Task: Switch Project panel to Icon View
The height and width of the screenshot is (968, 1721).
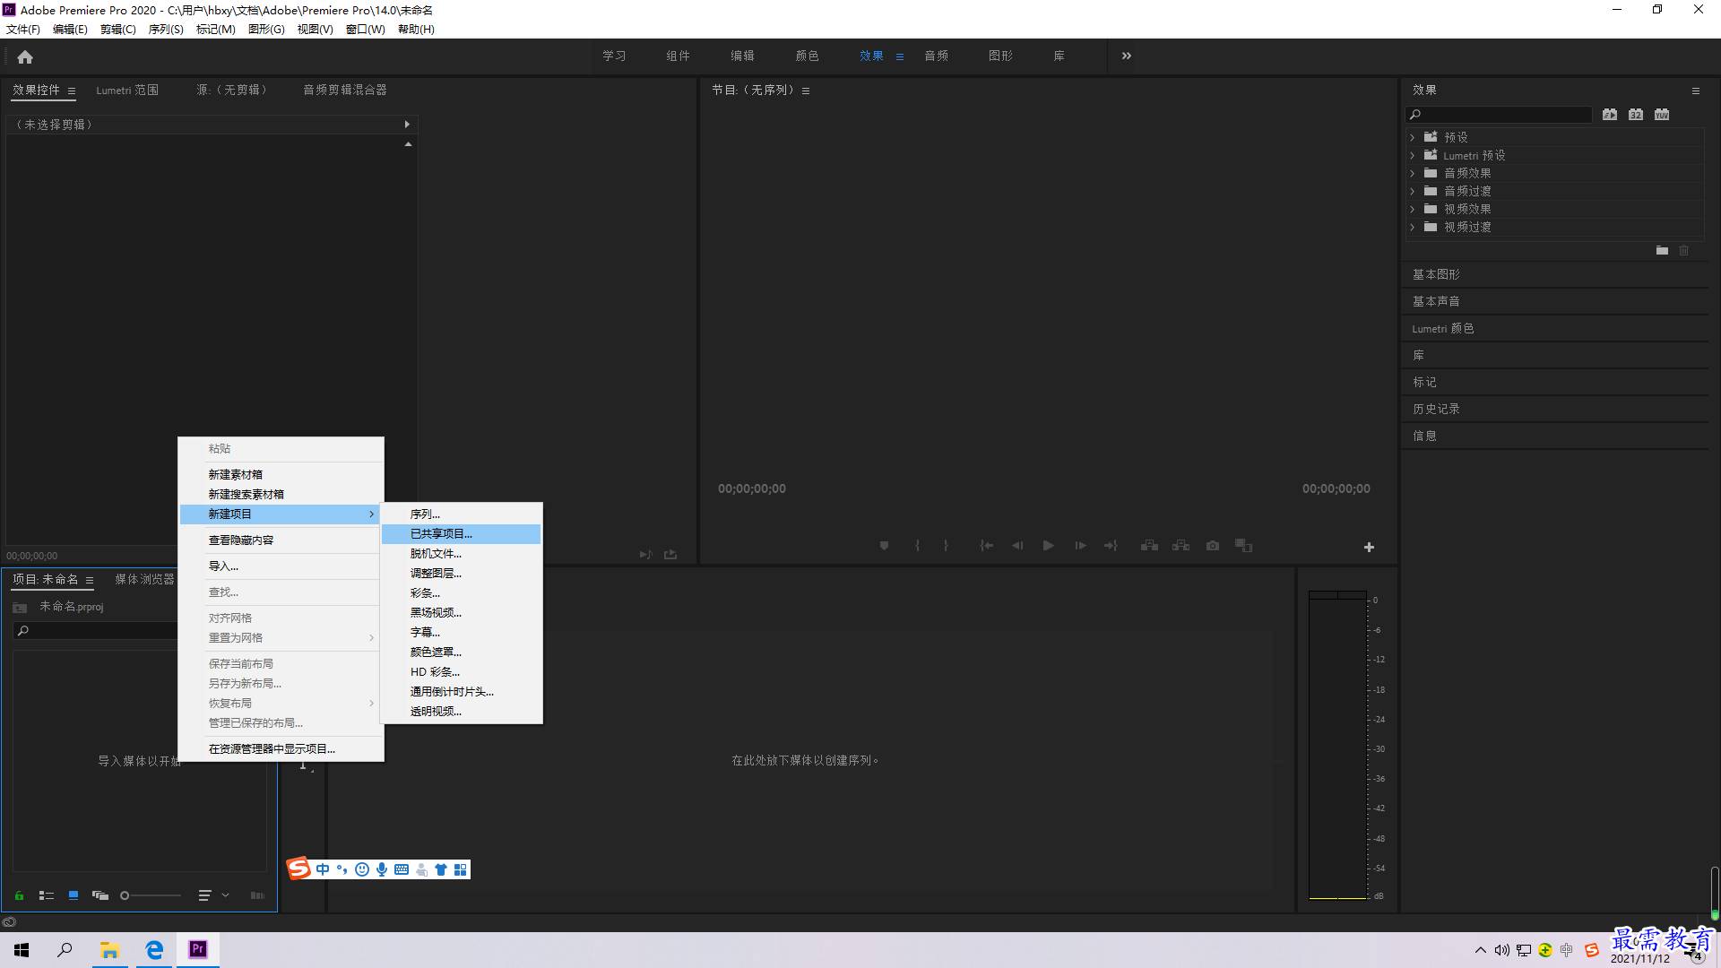Action: click(74, 895)
